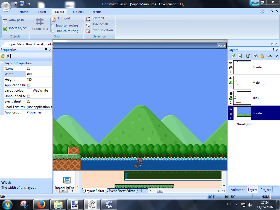
Task: Show hidden system tray icons arrow
Action: [x=237, y=205]
